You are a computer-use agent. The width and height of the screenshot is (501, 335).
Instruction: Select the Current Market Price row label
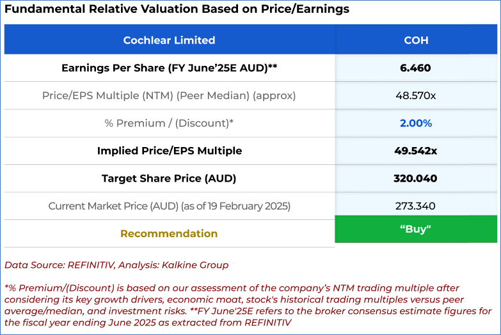coord(169,206)
